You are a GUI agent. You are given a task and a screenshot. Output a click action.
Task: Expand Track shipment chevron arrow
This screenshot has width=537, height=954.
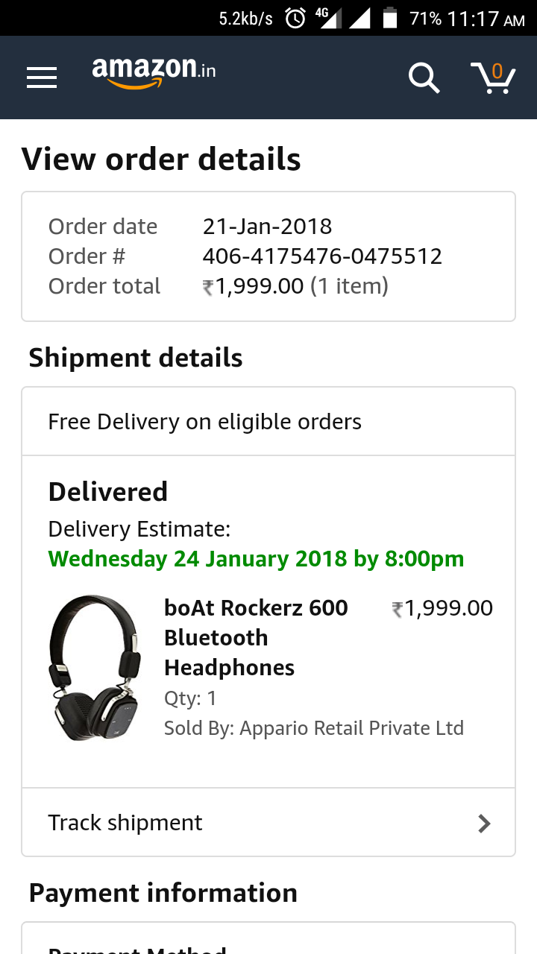[x=484, y=823]
